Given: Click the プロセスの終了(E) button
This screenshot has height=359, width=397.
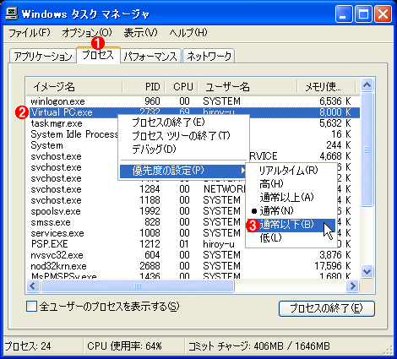Looking at the screenshot, I should click(x=326, y=308).
